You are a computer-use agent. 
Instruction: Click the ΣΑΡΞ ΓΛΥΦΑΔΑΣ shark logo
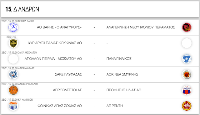click(x=13, y=74)
